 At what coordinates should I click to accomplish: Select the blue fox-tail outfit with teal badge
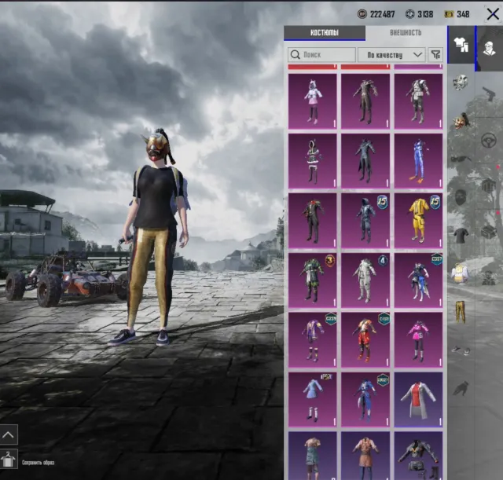365,400
